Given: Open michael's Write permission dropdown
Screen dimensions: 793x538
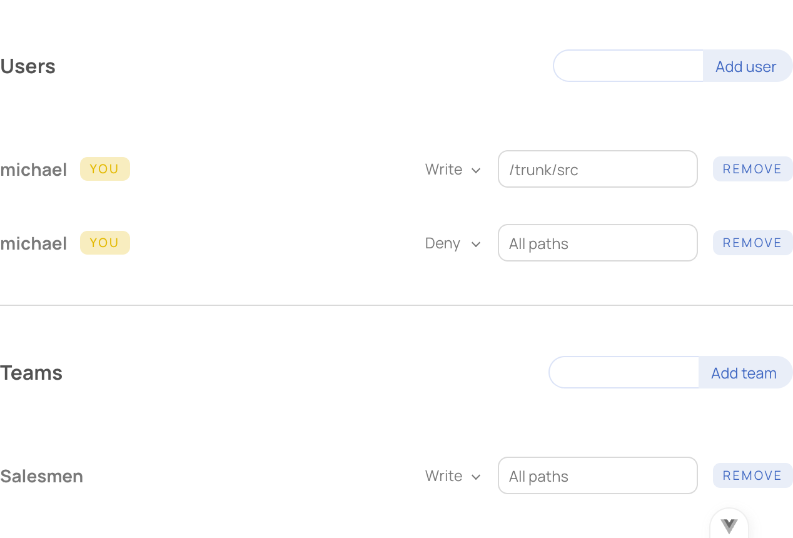Looking at the screenshot, I should click(x=453, y=170).
